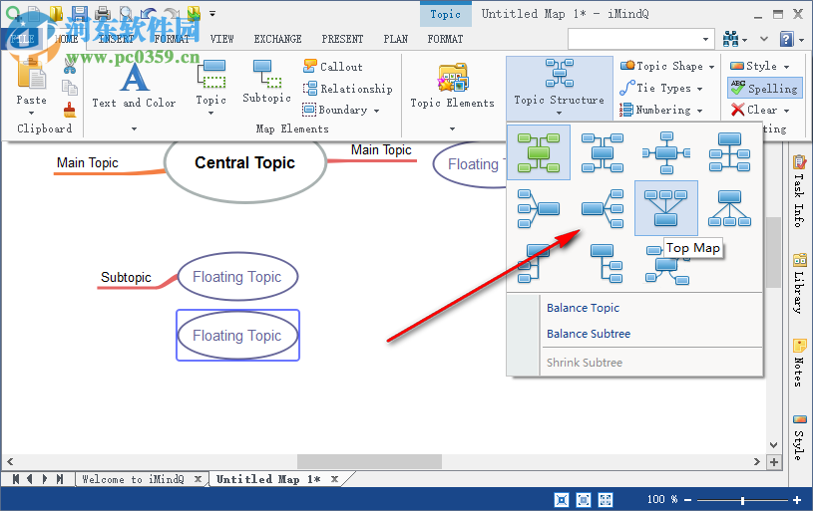The height and width of the screenshot is (511, 813).
Task: Click the Print icon in quick access toolbar
Action: pos(103,14)
